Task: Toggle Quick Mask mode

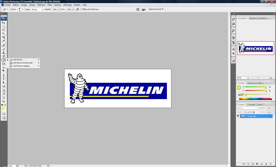Action: (x=4, y=114)
